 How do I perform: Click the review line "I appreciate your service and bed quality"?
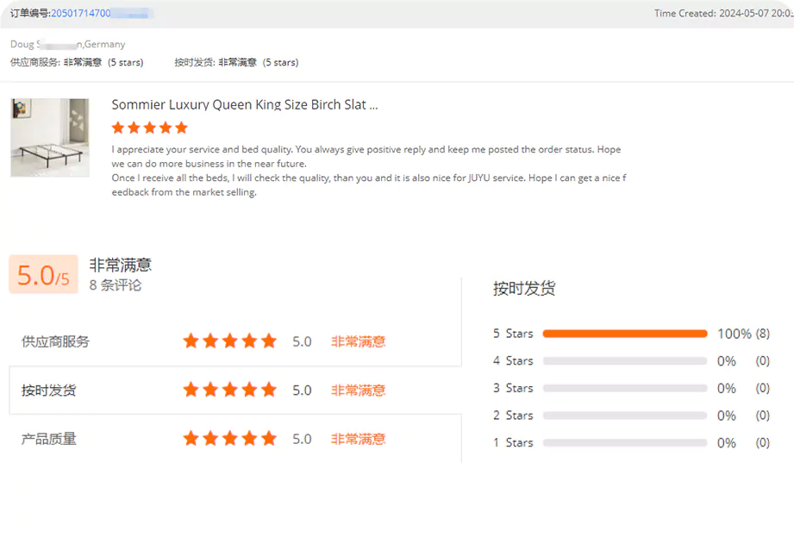(x=366, y=149)
